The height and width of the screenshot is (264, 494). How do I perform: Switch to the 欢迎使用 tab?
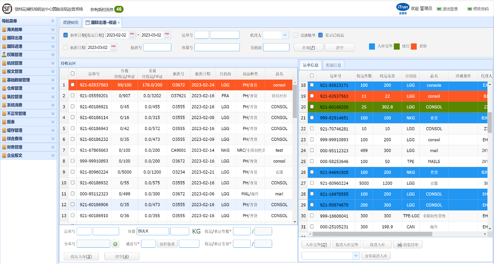(70, 23)
